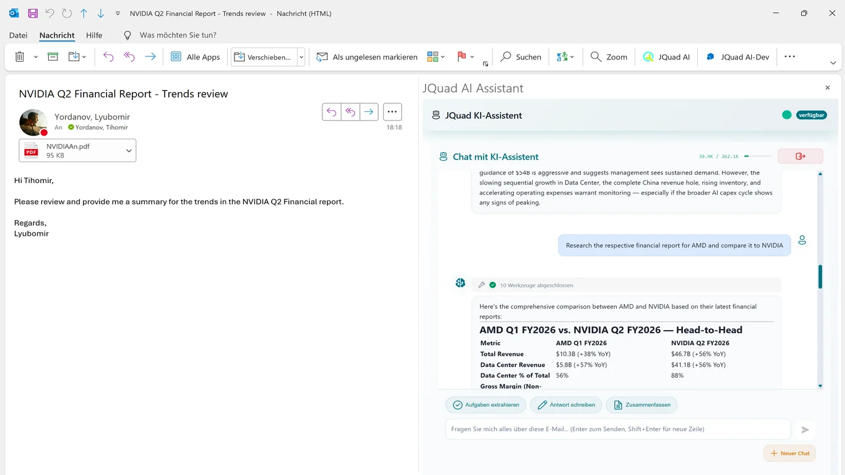Open the move-to-folder icon dropdown
The width and height of the screenshot is (845, 475).
coord(77,57)
